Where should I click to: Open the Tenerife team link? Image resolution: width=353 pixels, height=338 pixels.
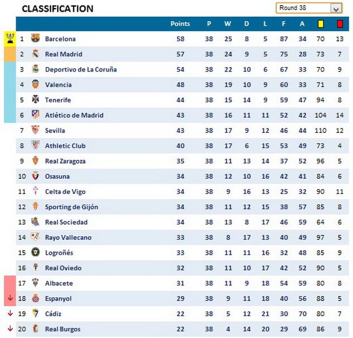(x=58, y=100)
